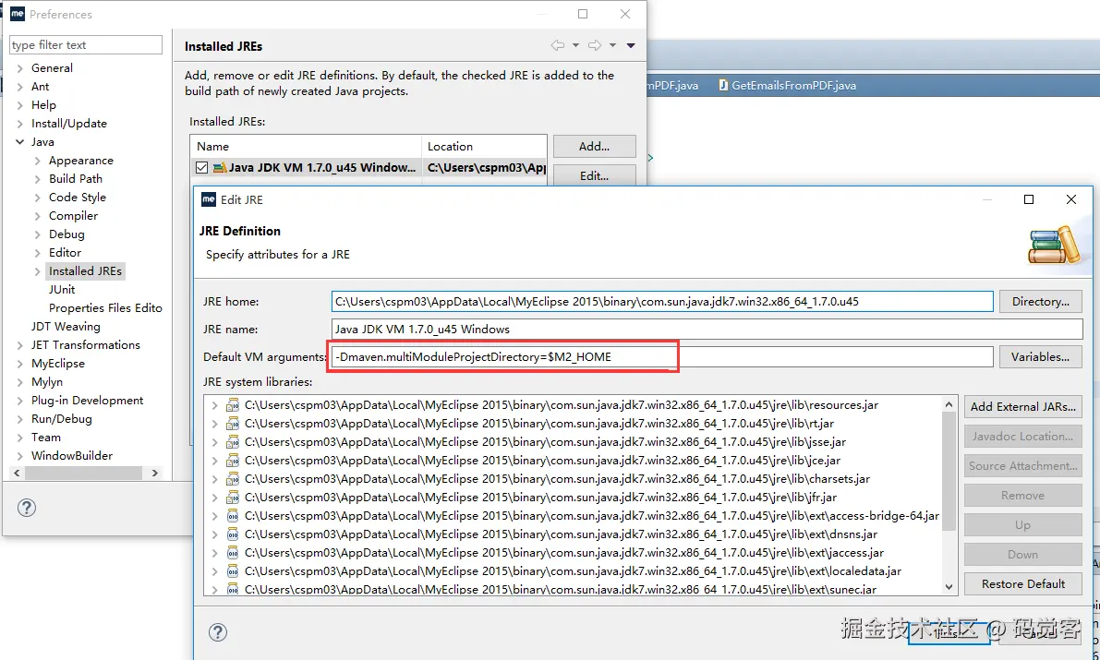Click forward navigation arrow in Preferences header
This screenshot has width=1100, height=660.
595,45
